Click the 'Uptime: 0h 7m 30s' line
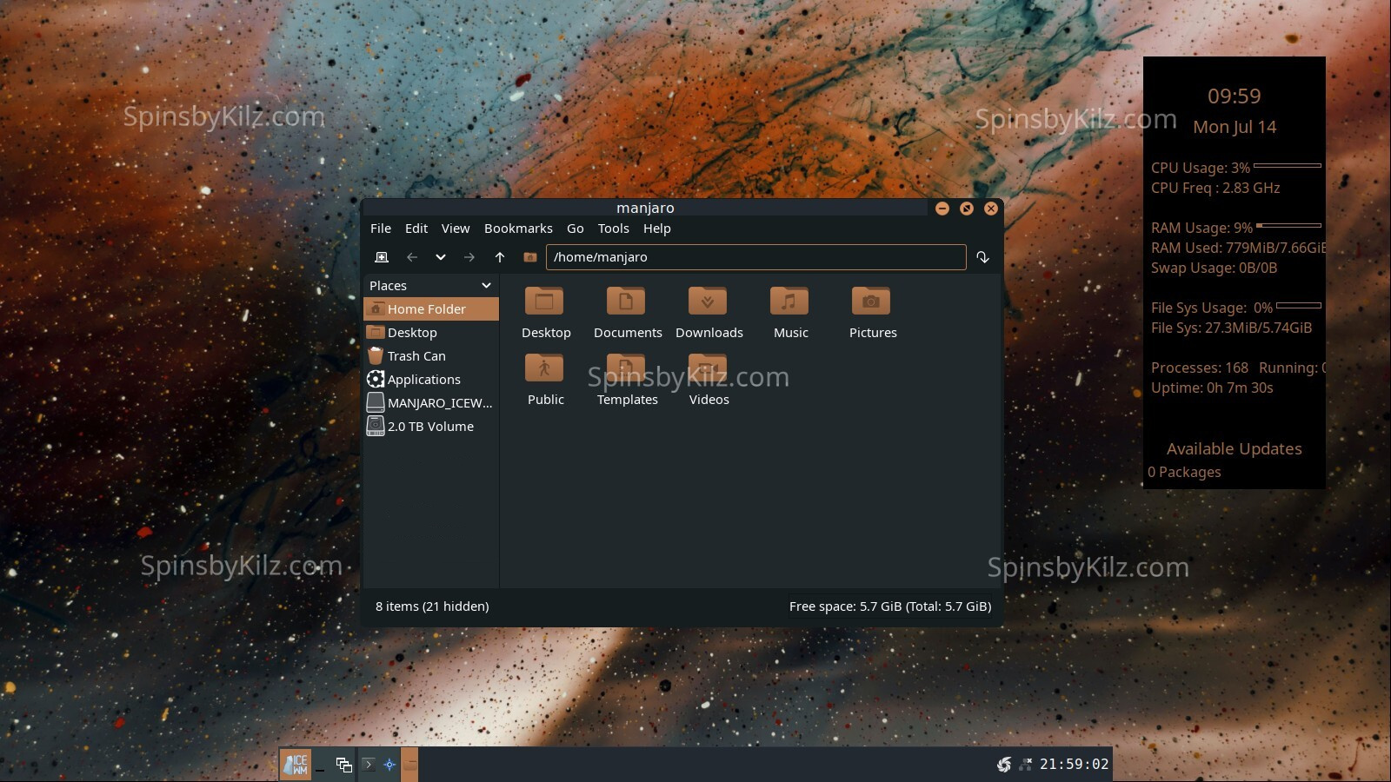 click(x=1212, y=388)
